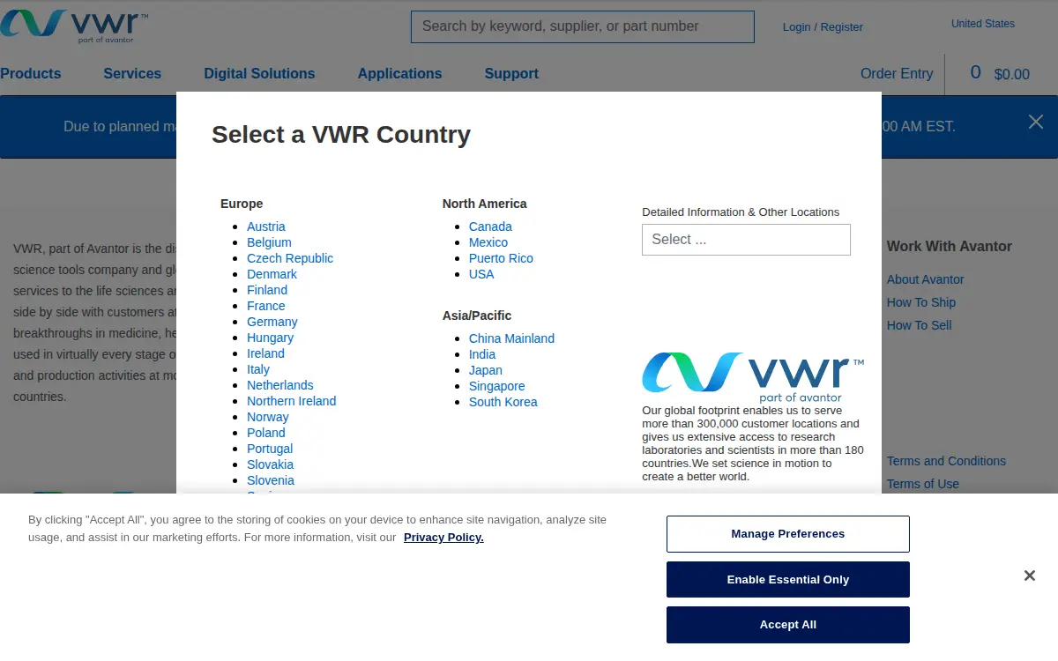Open the Applications menu

[399, 74]
